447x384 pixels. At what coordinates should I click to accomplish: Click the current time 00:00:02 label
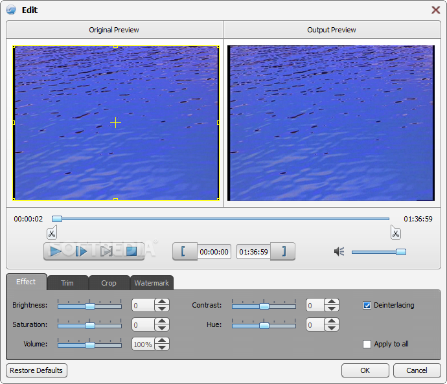point(29,219)
